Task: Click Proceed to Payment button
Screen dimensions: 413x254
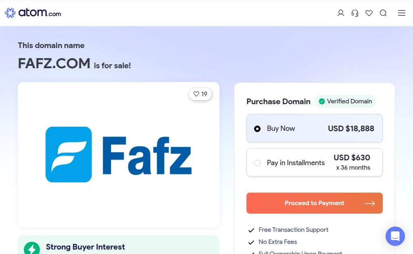Action: pos(314,203)
